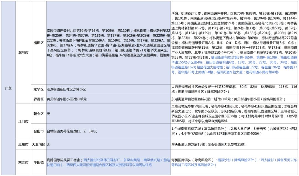The image size is (299, 176).
Task: Click the 新会区 district cell
Action: [x=38, y=114]
